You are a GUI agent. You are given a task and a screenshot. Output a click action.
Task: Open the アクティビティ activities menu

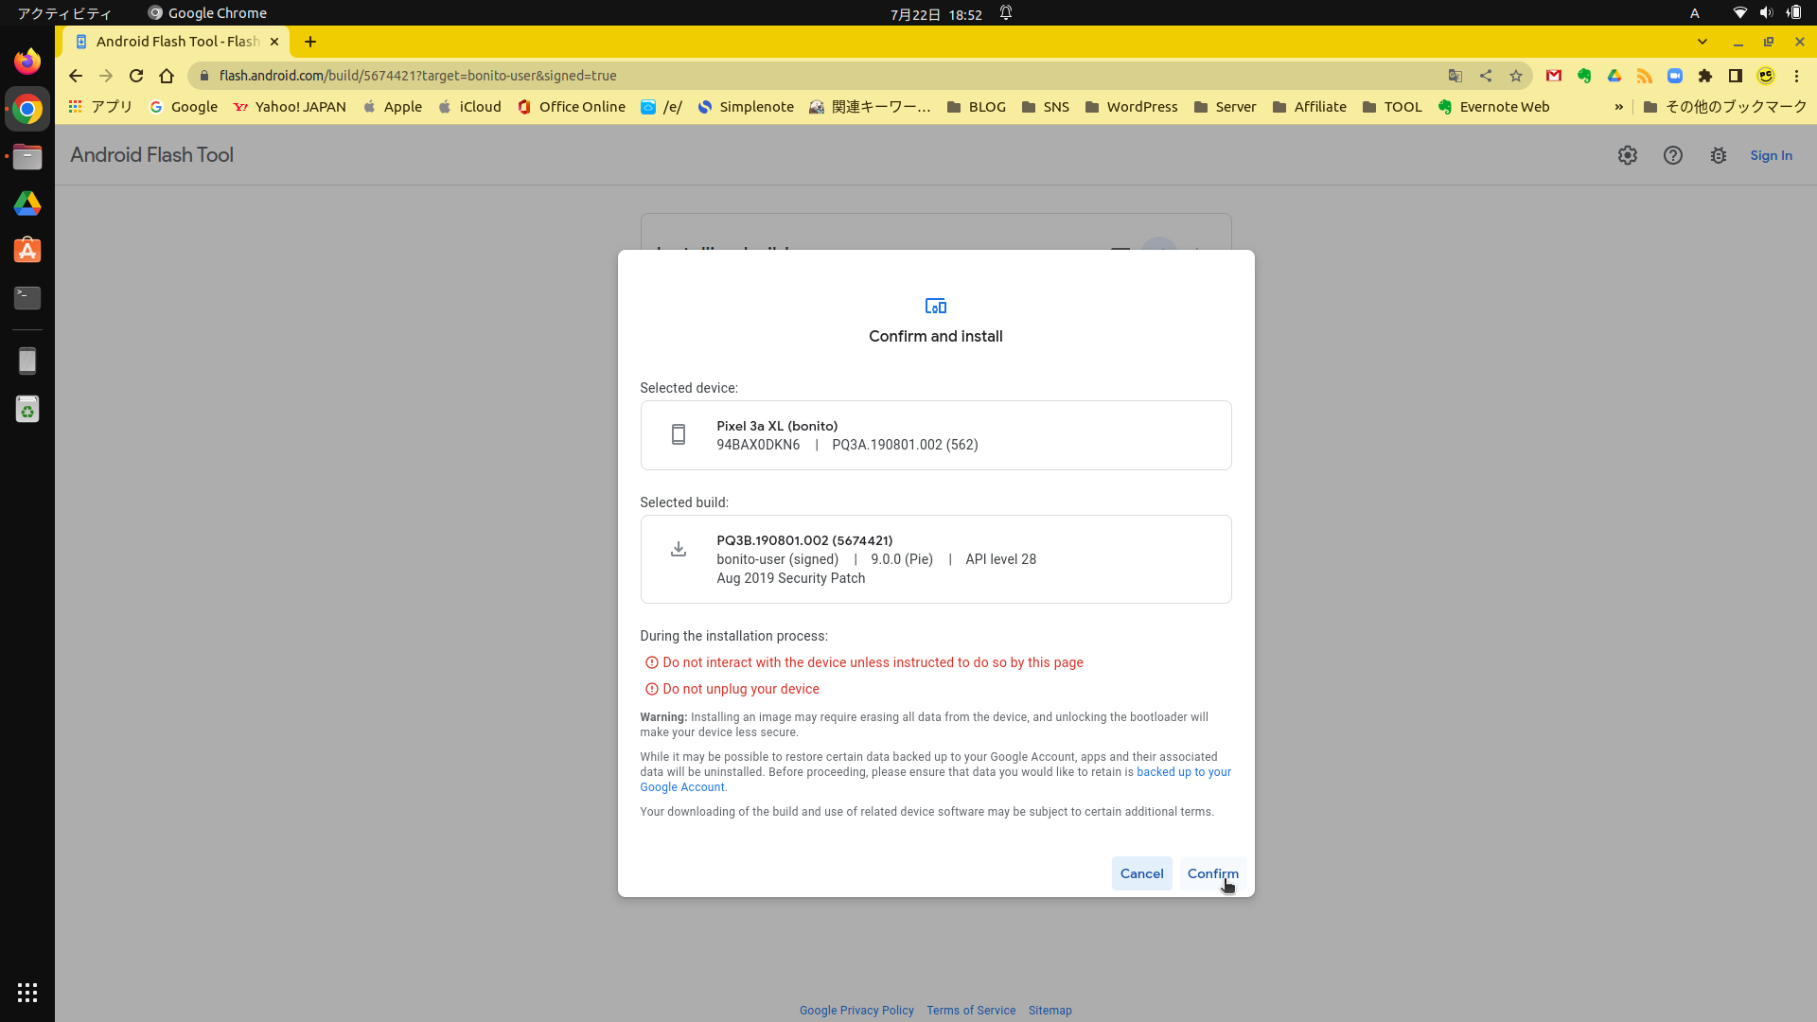click(64, 13)
